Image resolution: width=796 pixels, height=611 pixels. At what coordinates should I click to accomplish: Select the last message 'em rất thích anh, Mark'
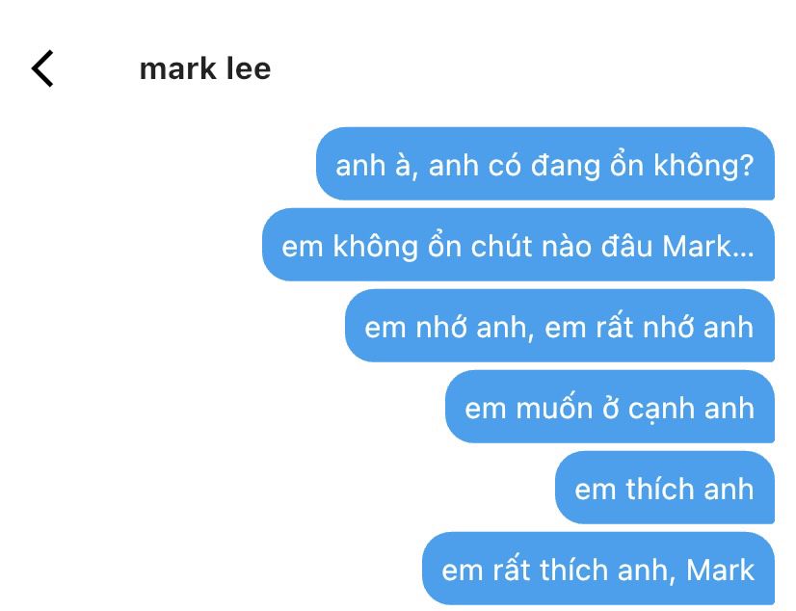[598, 569]
